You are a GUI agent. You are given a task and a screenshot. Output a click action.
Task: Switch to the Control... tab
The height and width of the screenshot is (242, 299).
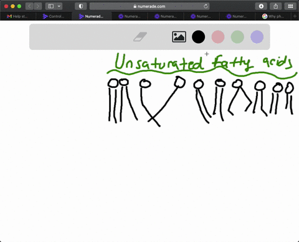(x=54, y=16)
